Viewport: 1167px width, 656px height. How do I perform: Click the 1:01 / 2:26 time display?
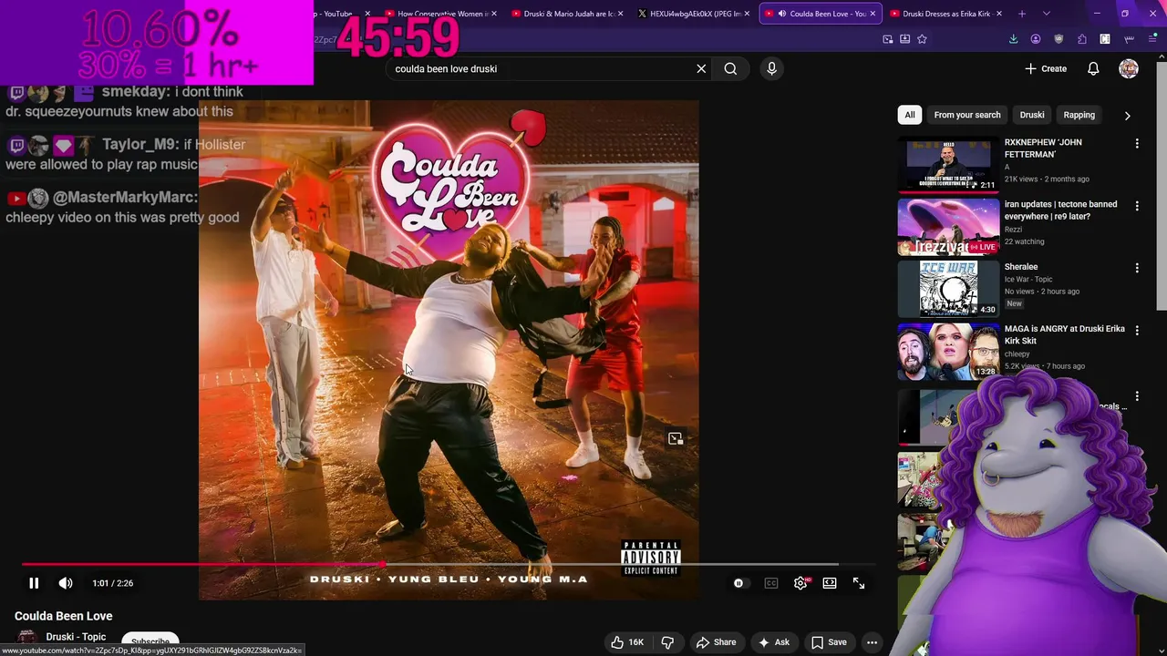pyautogui.click(x=112, y=583)
